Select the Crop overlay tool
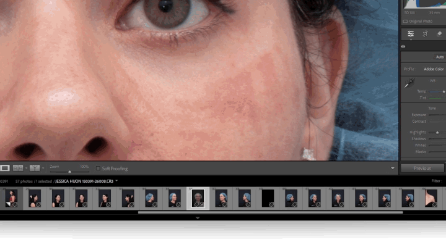Image resolution: width=446 pixels, height=250 pixels. coord(425,34)
